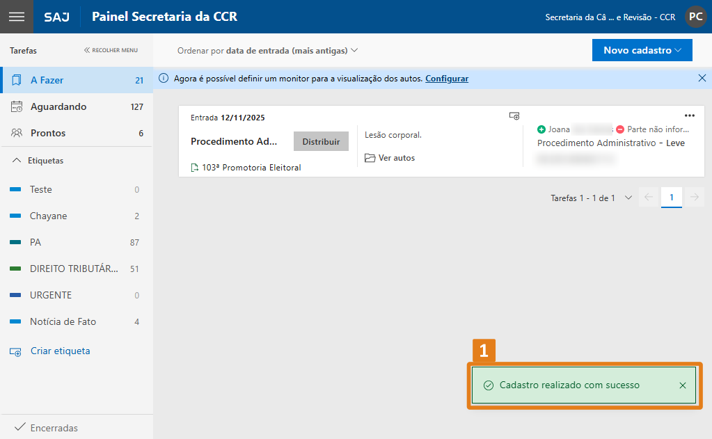Select the Prontos tab

point(48,133)
